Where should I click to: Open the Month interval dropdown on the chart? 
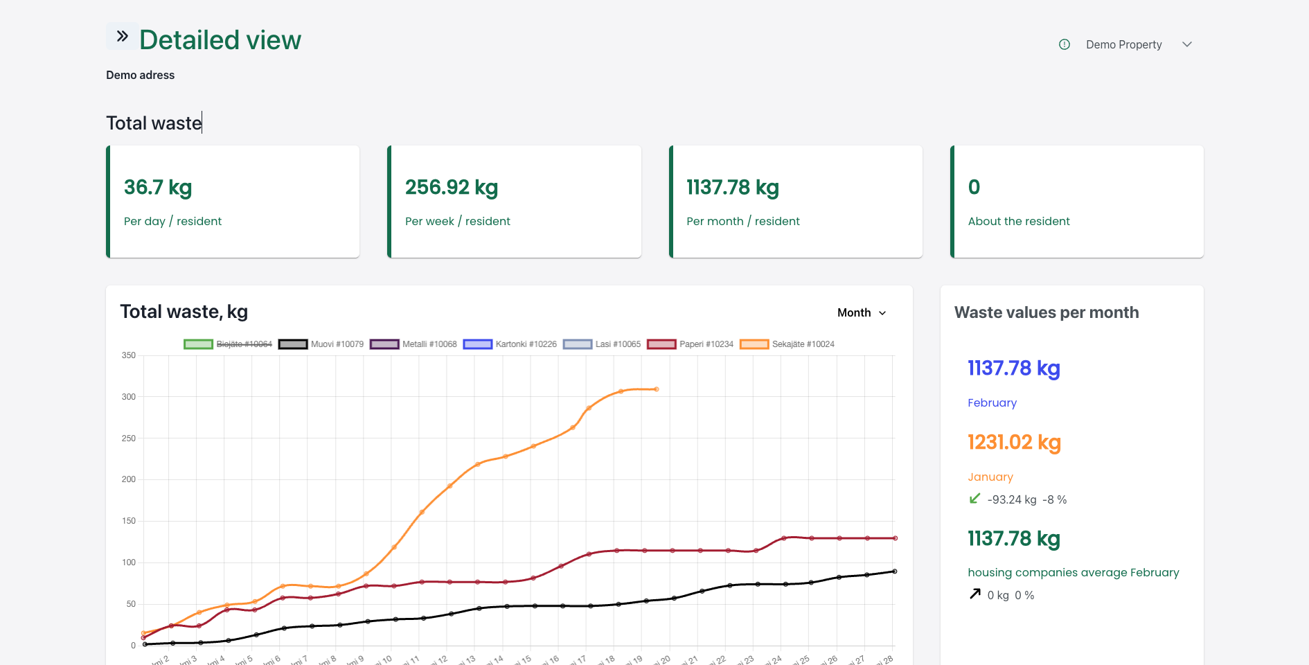(x=861, y=312)
